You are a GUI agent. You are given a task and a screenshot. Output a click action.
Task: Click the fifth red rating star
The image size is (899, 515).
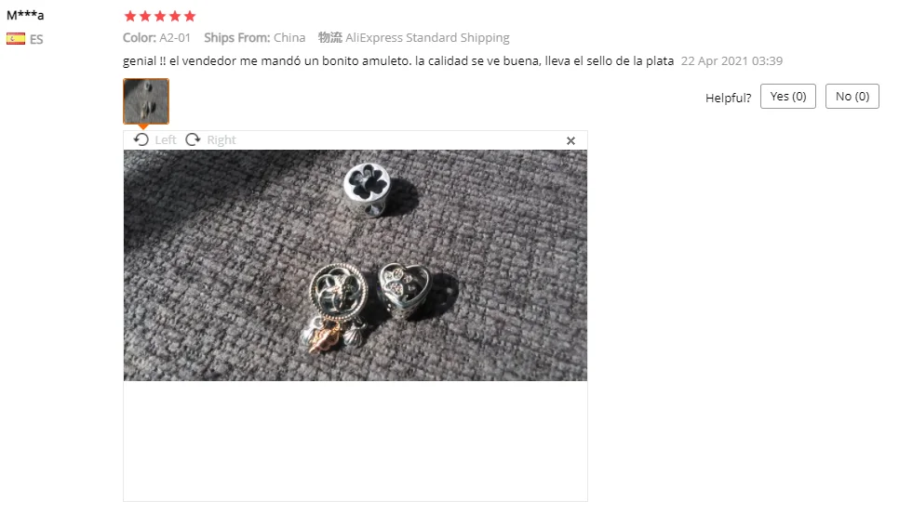190,16
